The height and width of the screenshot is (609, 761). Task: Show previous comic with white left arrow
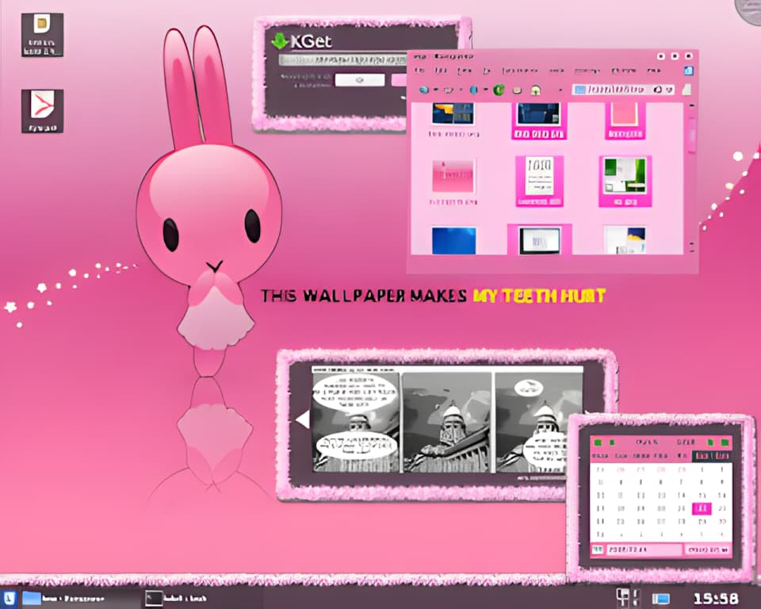click(x=303, y=419)
